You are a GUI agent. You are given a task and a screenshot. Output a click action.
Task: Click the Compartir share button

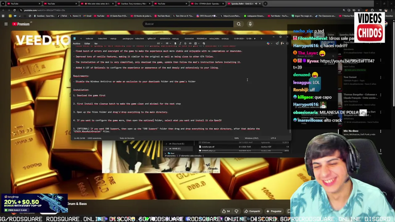pyautogui.click(x=252, y=211)
